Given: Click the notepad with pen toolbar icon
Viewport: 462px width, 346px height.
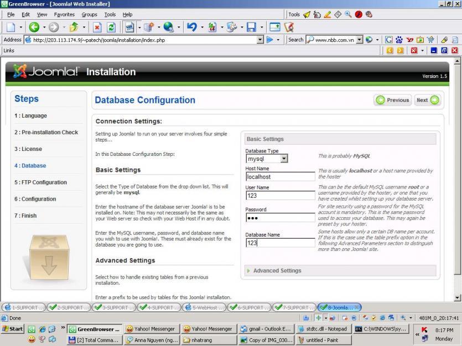Looking at the screenshot, I should pyautogui.click(x=289, y=28).
